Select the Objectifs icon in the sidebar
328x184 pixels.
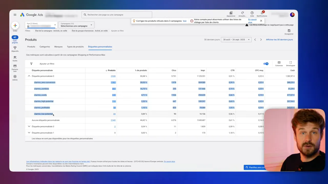15,49
